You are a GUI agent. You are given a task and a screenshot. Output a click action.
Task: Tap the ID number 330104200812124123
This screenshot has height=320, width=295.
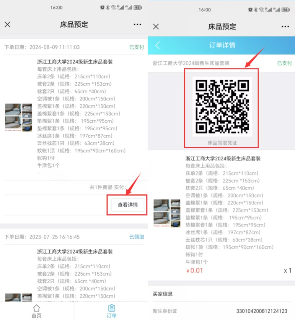[262, 311]
